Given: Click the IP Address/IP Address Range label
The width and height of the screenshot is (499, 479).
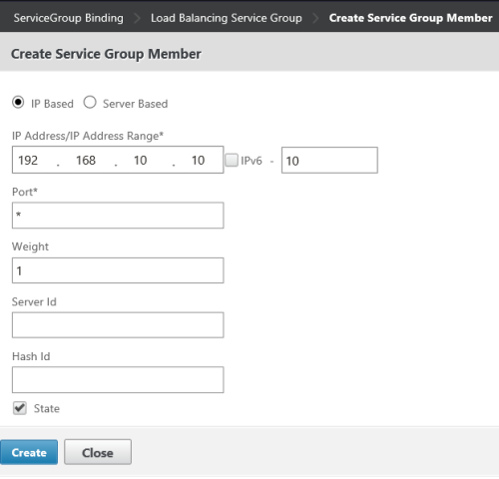Looking at the screenshot, I should click(88, 136).
